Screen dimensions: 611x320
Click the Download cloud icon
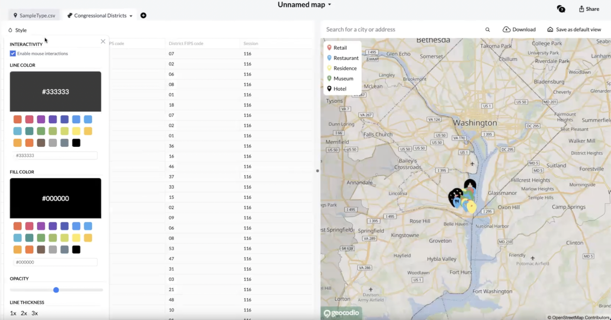[506, 30]
